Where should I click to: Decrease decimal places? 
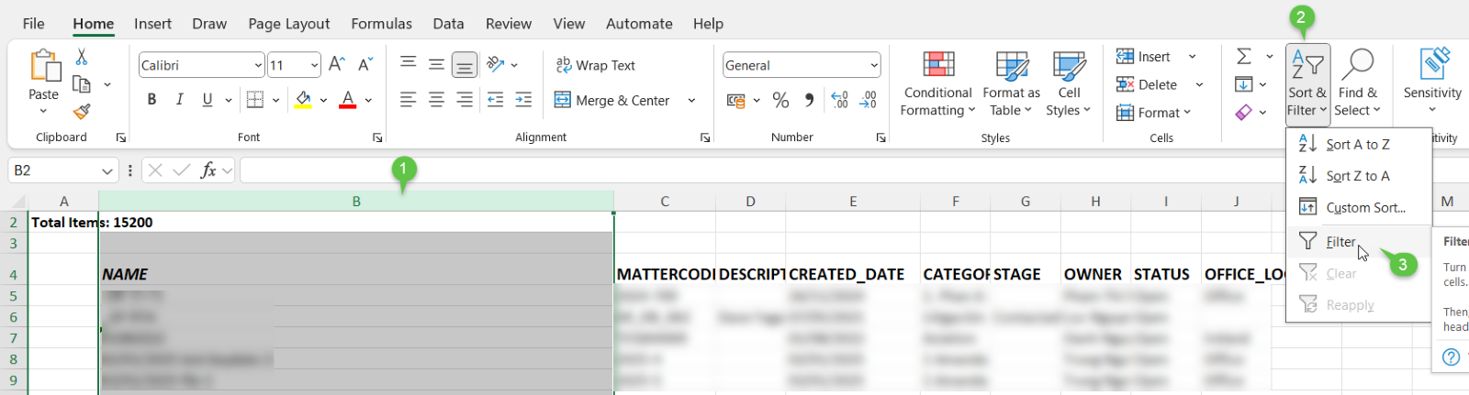(868, 100)
